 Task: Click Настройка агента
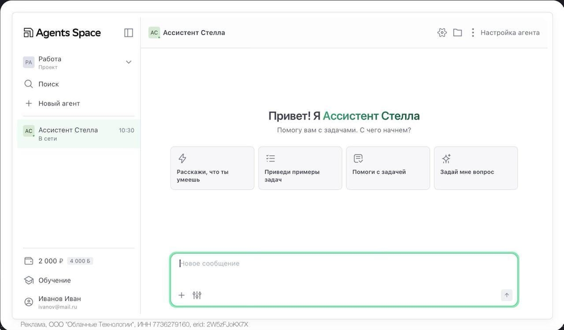[510, 33]
